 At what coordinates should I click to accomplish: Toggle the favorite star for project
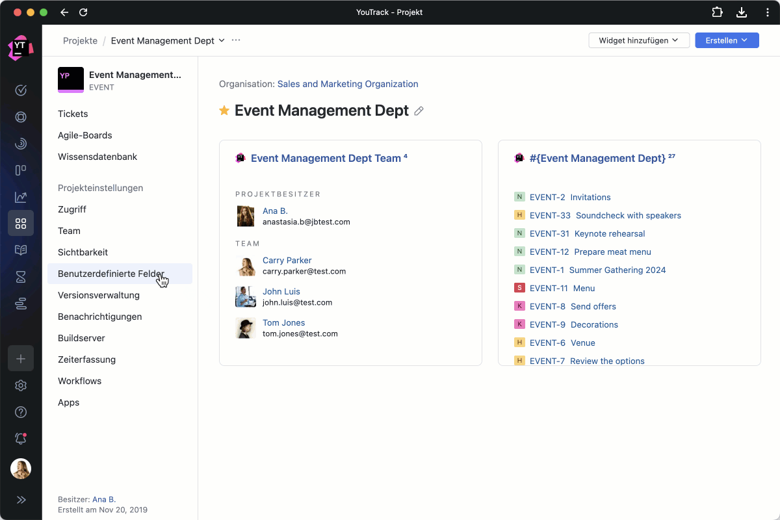point(224,110)
